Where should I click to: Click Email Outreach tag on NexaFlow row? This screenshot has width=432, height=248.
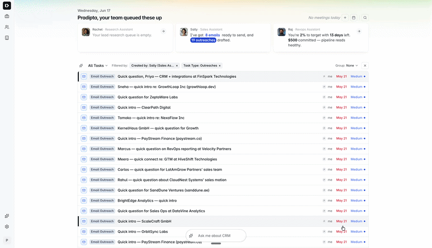[102, 118]
